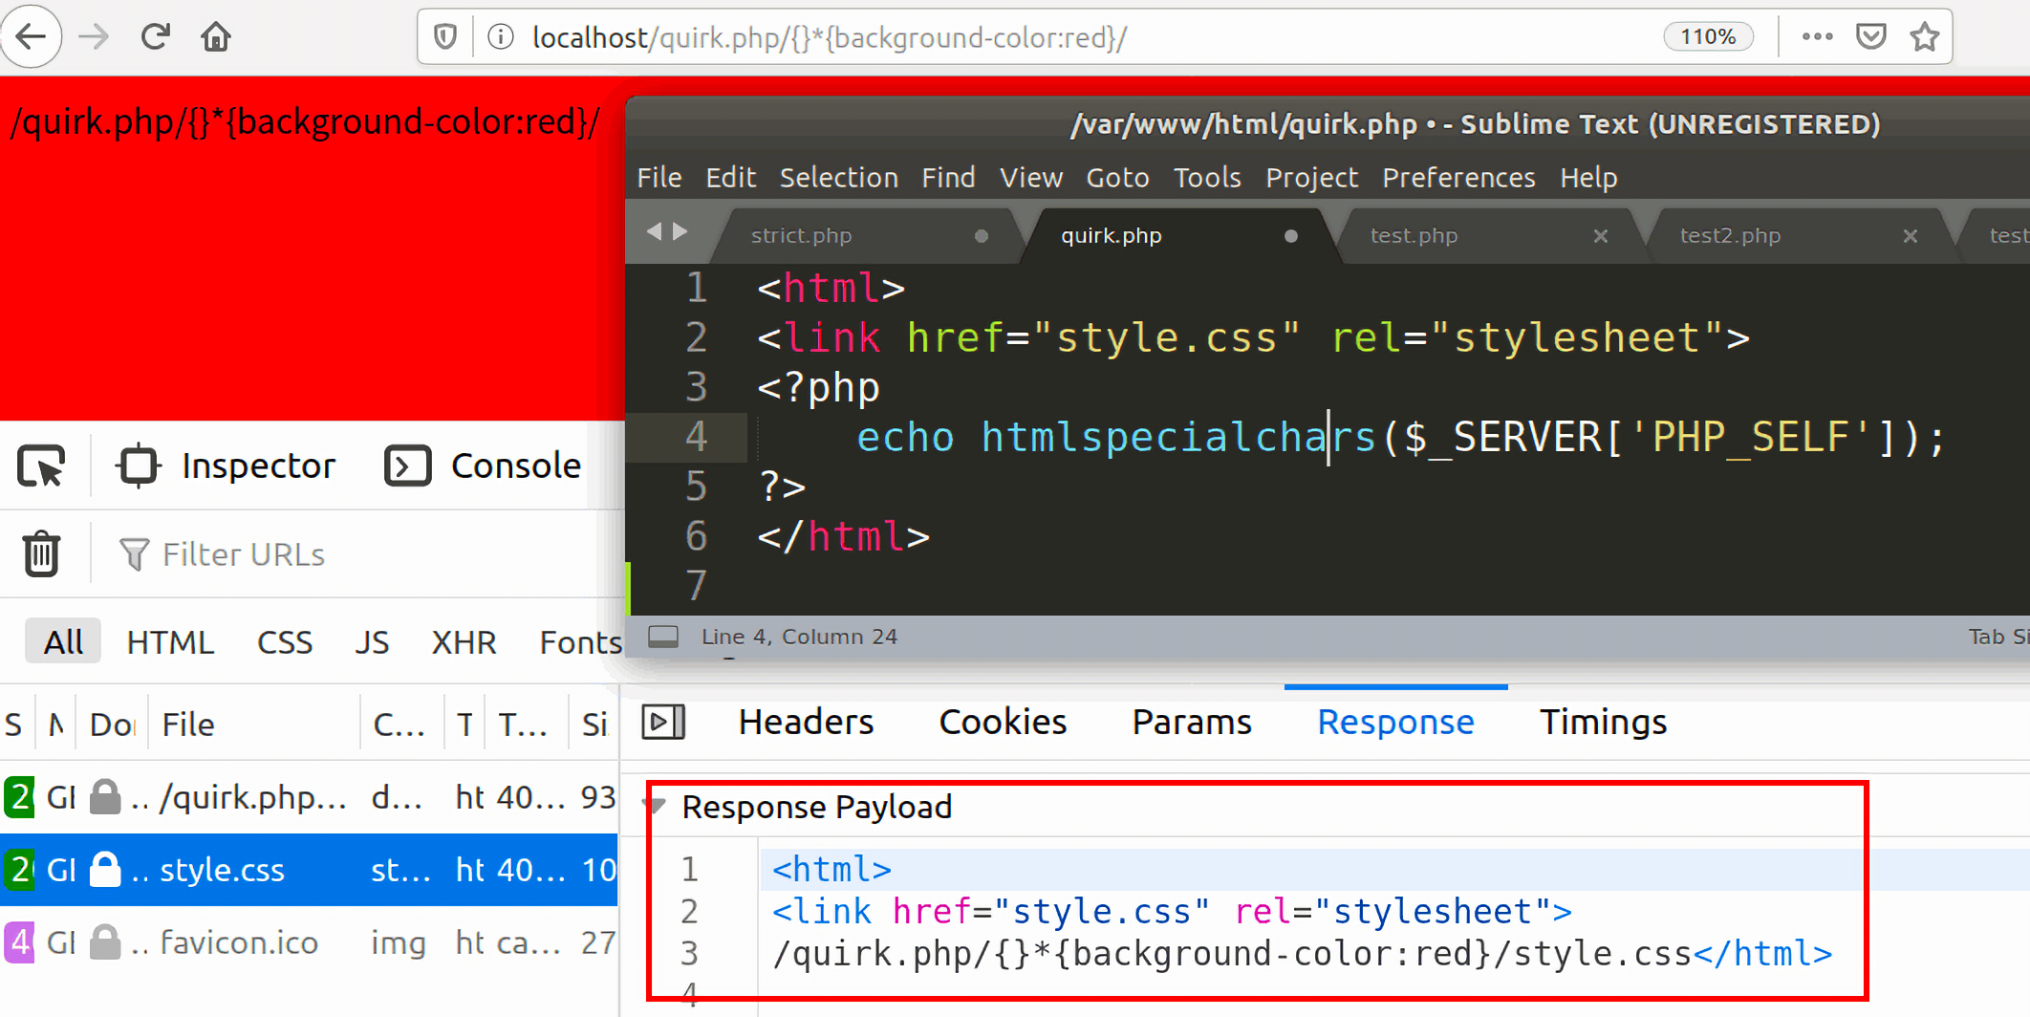This screenshot has width=2030, height=1017.
Task: Click the address bar URL text
Action: pos(830,37)
